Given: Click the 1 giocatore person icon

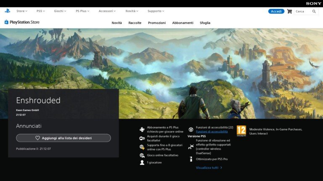Looking at the screenshot, I should [x=142, y=162].
